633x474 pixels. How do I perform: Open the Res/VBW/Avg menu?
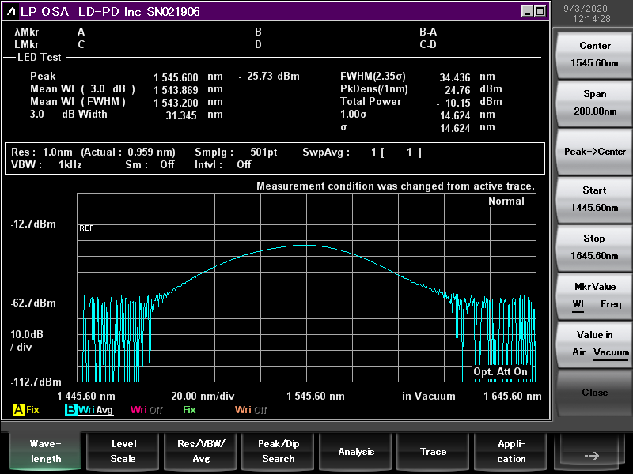pos(201,452)
